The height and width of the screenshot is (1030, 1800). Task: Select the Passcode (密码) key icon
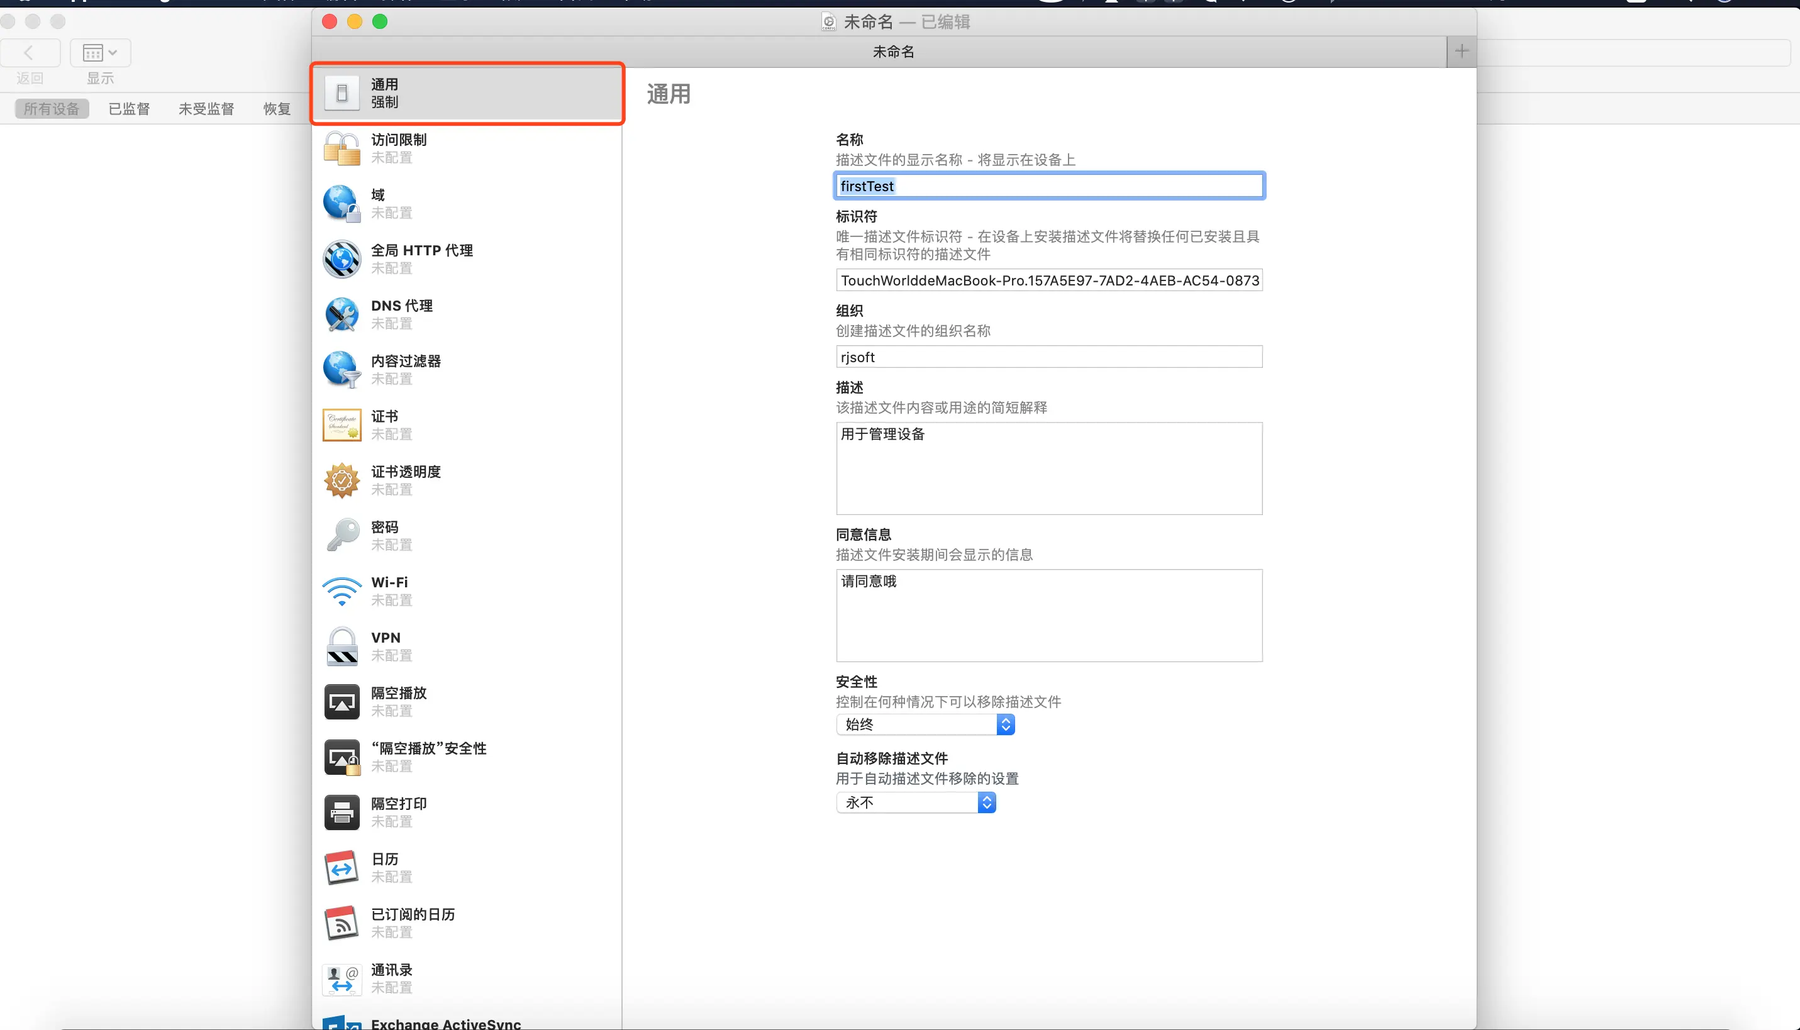pyautogui.click(x=342, y=536)
